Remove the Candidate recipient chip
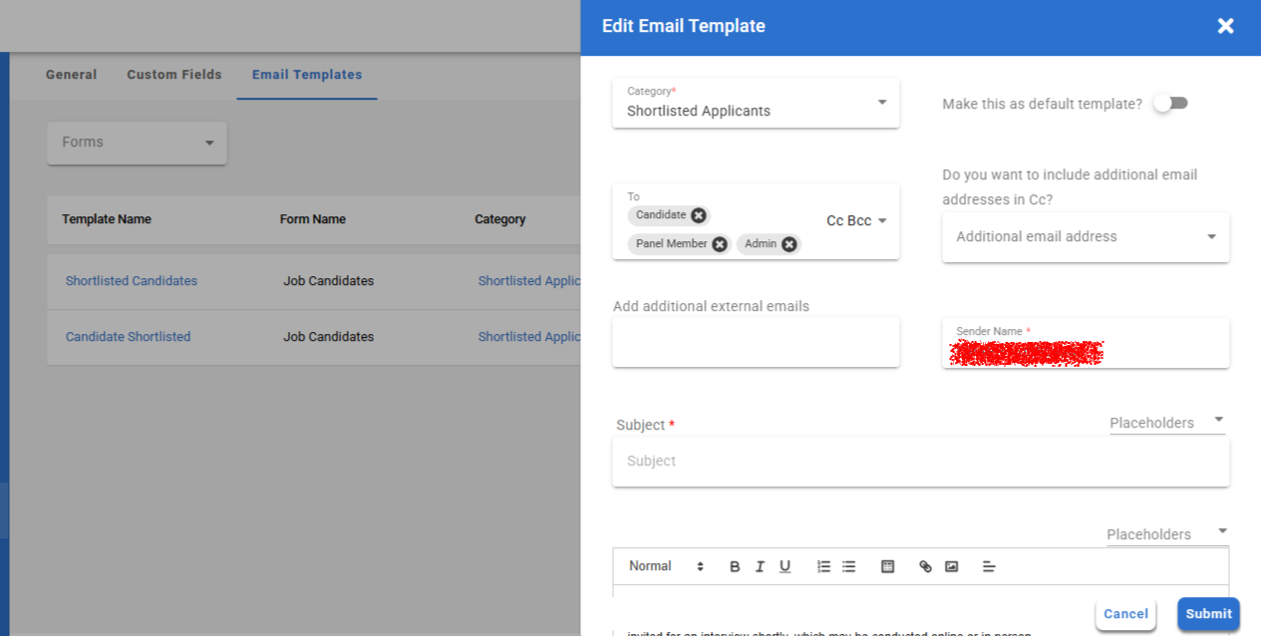The image size is (1261, 636). click(x=699, y=215)
